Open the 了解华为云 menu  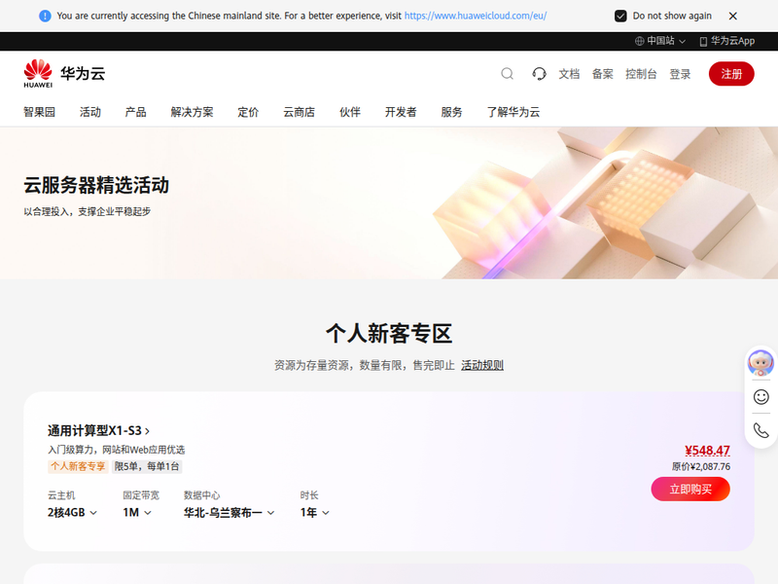[x=513, y=112]
